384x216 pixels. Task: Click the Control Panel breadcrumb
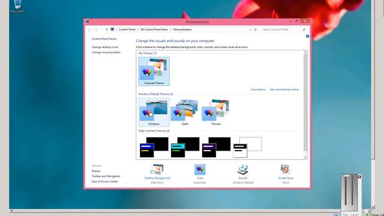point(127,29)
